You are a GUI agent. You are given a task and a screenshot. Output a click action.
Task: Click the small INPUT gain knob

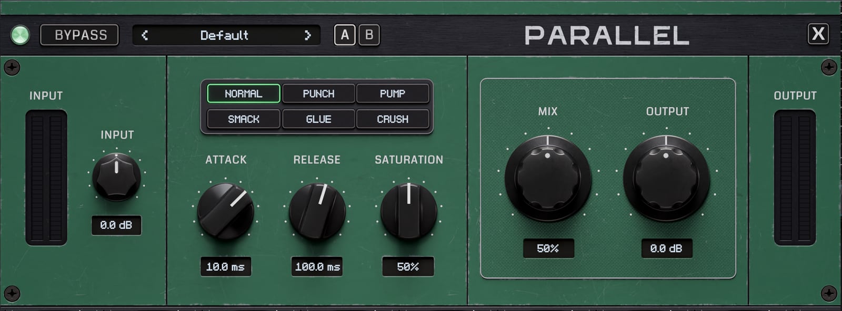(x=116, y=177)
